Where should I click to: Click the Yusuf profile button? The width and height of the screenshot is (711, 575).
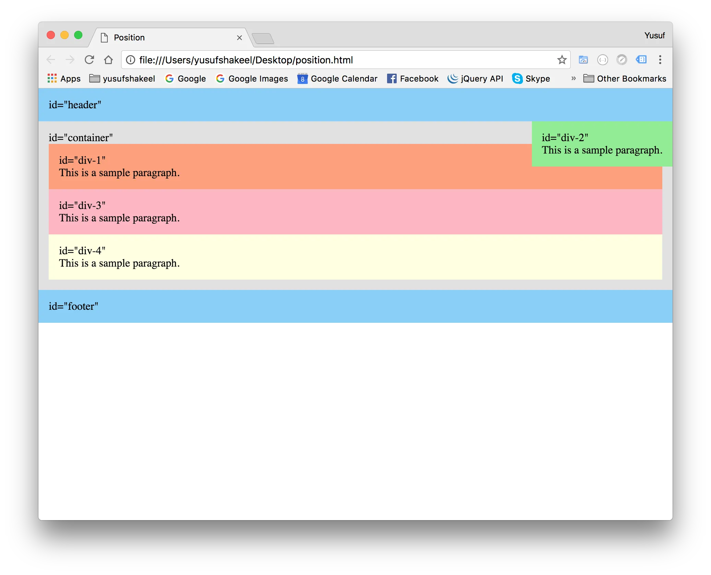tap(654, 36)
